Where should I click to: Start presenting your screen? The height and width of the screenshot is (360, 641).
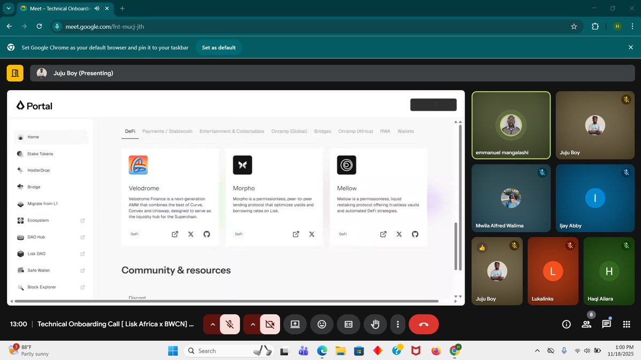(295, 324)
